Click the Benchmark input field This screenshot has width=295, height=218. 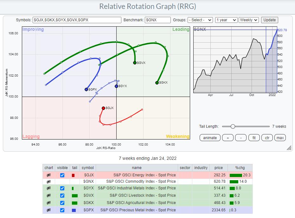(x=158, y=20)
